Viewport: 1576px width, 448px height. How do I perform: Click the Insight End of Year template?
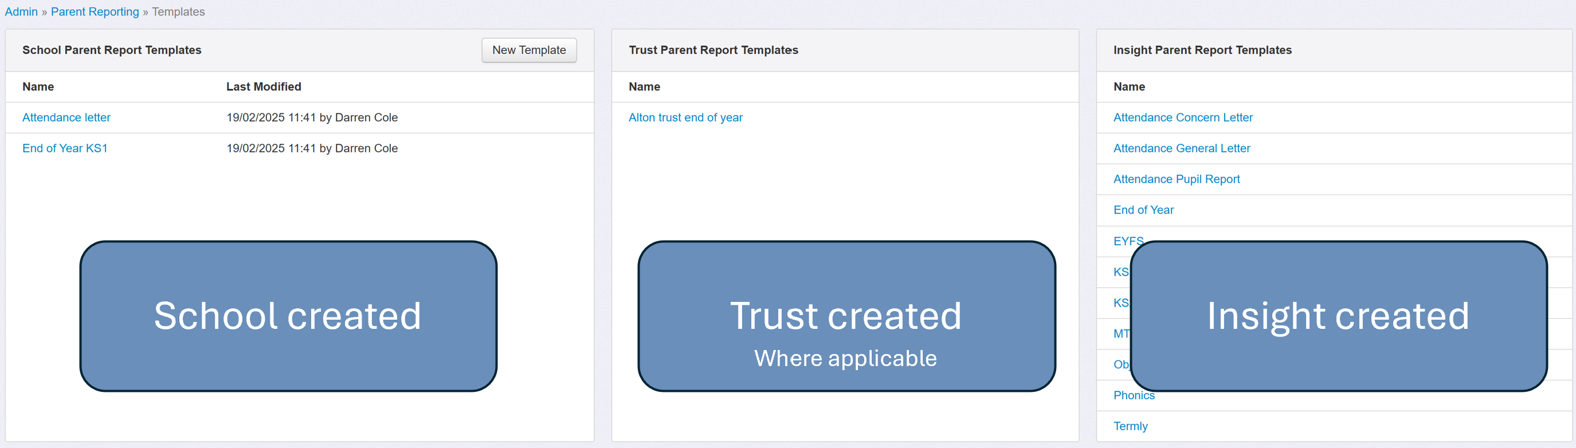[1143, 210]
